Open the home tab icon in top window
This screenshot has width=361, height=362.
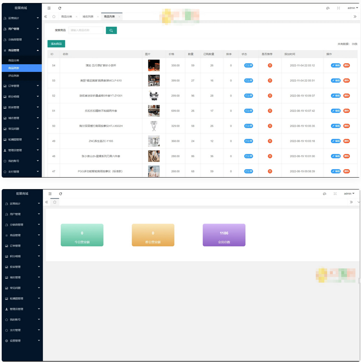[54, 17]
